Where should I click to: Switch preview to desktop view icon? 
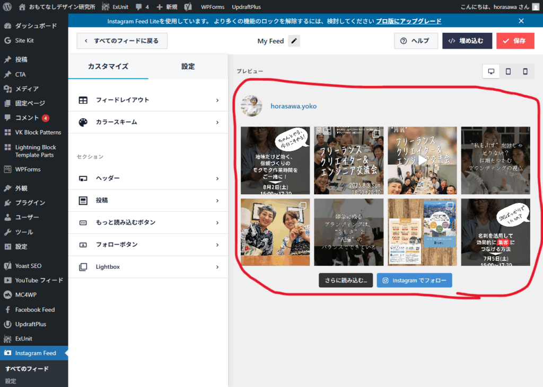[x=491, y=71]
